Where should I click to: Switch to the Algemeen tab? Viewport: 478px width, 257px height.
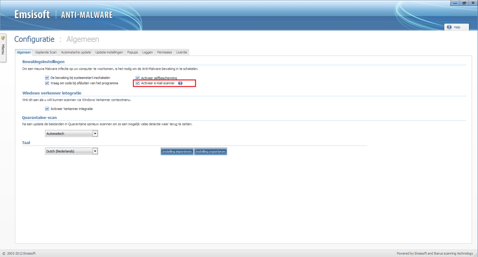click(x=24, y=52)
